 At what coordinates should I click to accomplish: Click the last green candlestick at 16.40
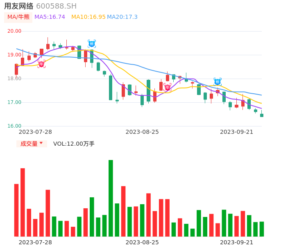(262, 115)
